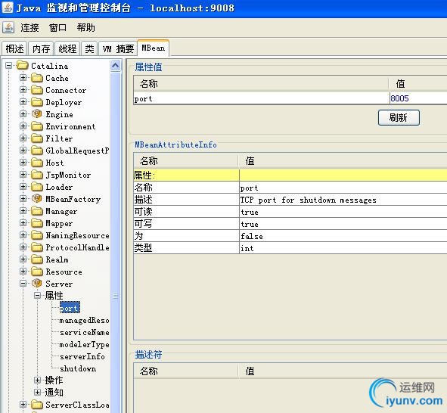Expand the 操作 node
447x413 pixels.
(x=37, y=380)
